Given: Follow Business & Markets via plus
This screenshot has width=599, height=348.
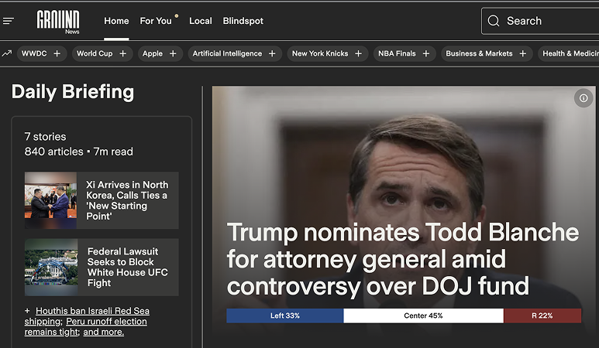Looking at the screenshot, I should point(523,53).
